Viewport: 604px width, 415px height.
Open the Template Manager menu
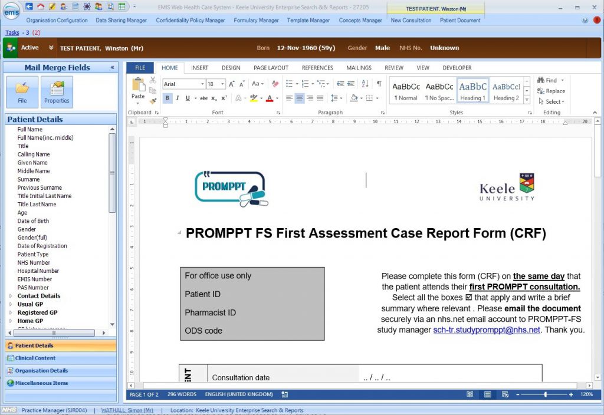[308, 21]
